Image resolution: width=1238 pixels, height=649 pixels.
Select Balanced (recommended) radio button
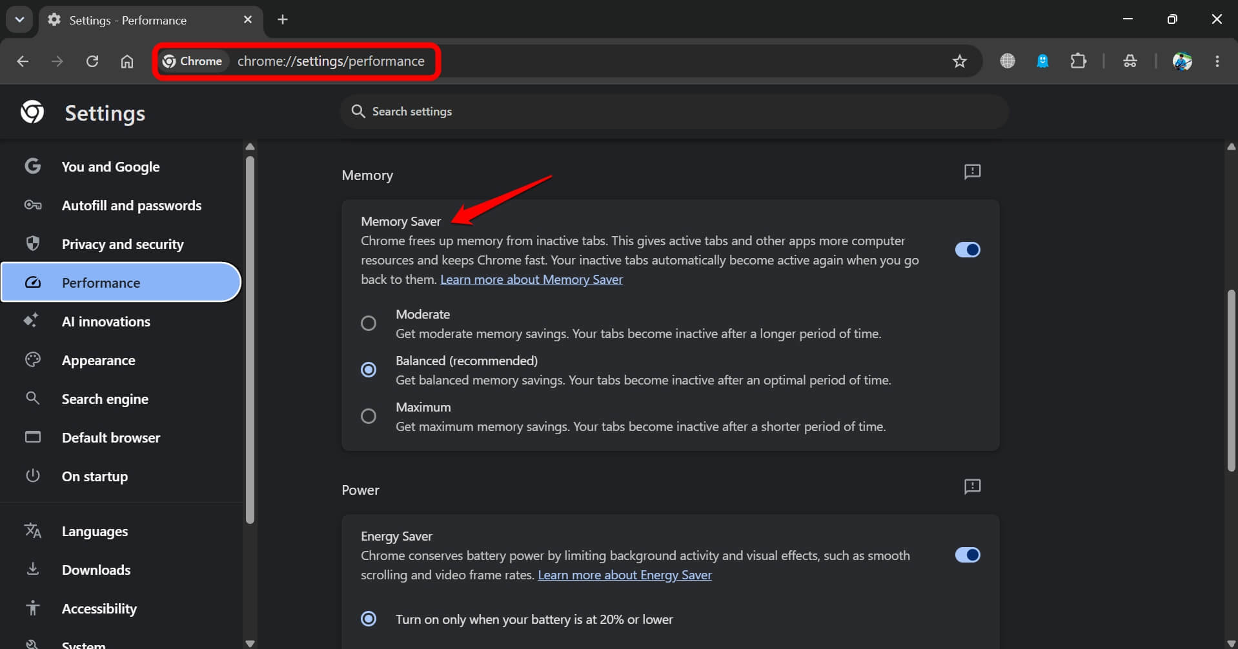(x=369, y=370)
